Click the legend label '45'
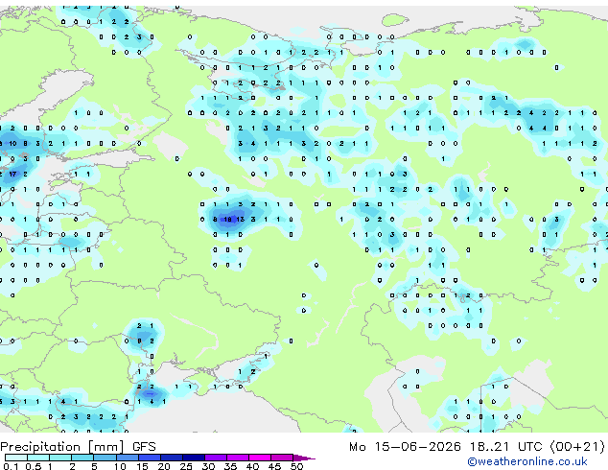608x470 pixels. (274, 466)
